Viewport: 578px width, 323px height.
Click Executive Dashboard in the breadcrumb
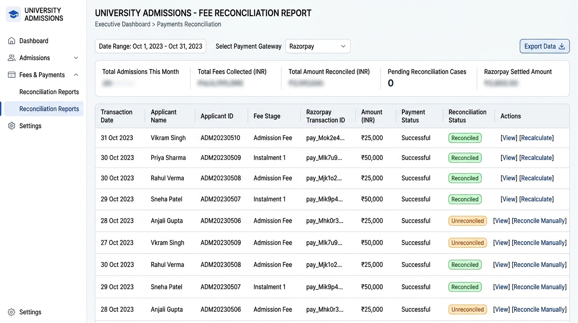pos(123,24)
